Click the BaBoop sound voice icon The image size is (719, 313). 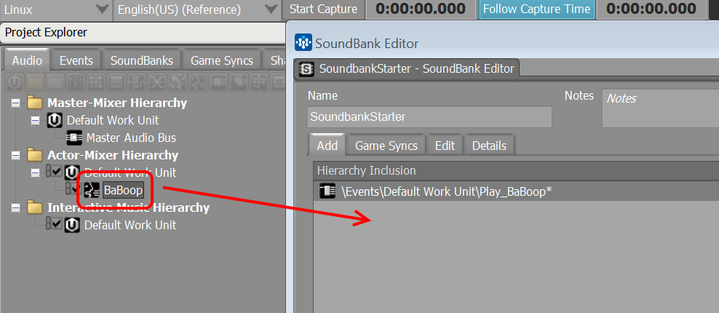[x=91, y=189]
